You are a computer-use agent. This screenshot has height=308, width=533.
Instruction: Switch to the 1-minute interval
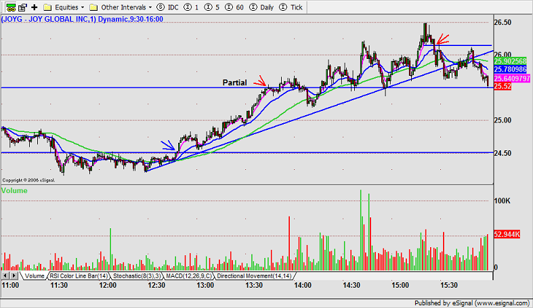pyautogui.click(x=191, y=7)
